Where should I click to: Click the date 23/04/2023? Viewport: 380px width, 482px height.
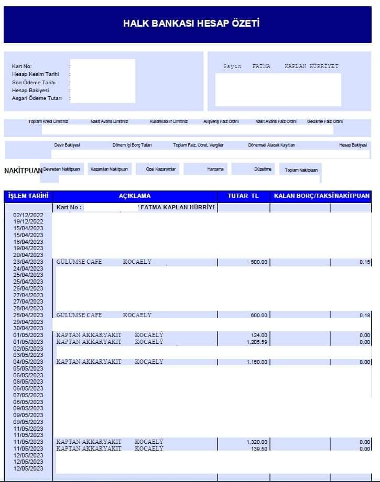pyautogui.click(x=28, y=262)
